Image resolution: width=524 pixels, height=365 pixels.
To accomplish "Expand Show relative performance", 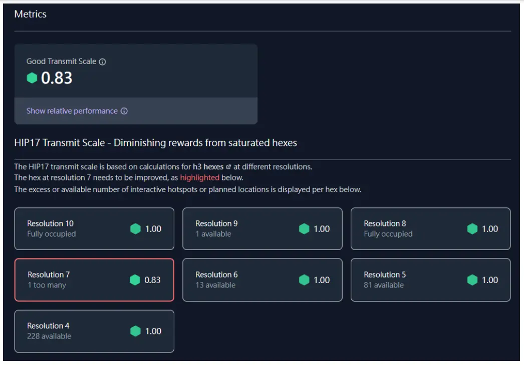I will 72,111.
